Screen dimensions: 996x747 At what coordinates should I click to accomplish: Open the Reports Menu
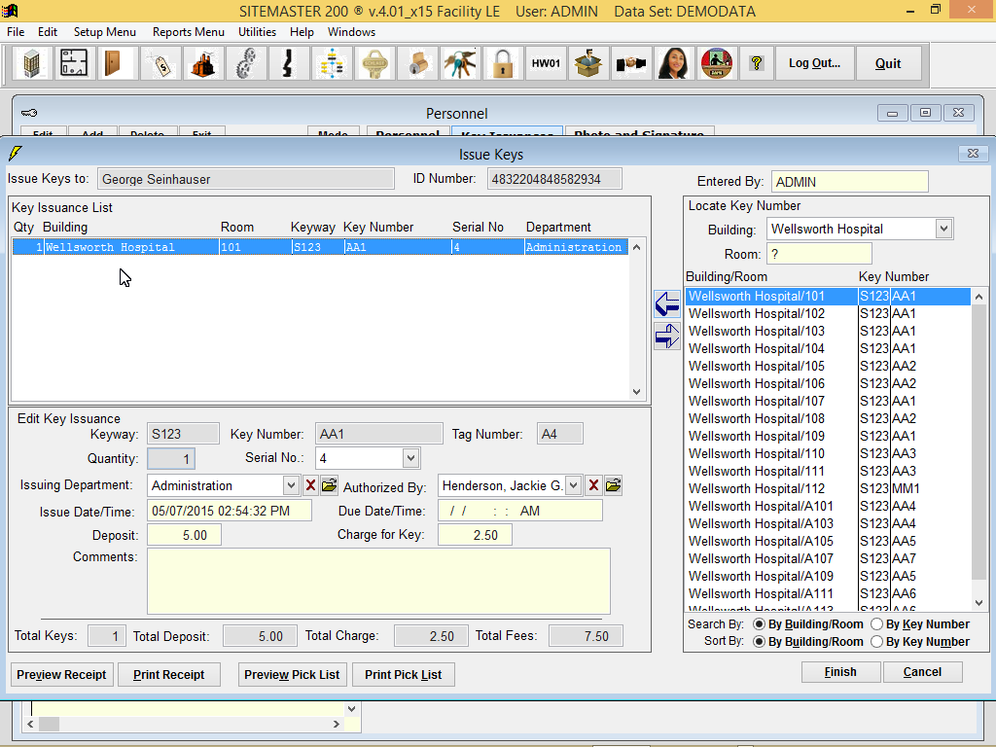(189, 32)
